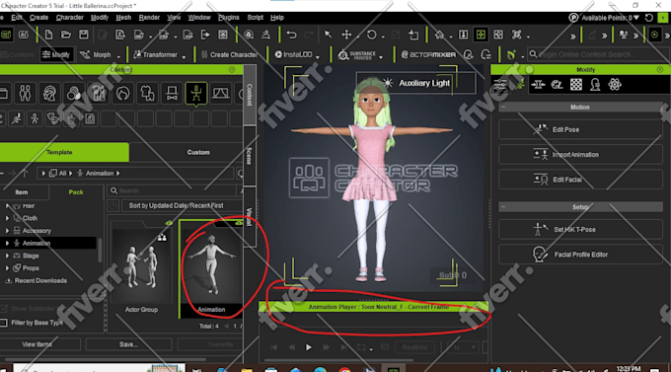The width and height of the screenshot is (671, 372).
Task: Expand the Cloth tree node
Action: (x=7, y=218)
